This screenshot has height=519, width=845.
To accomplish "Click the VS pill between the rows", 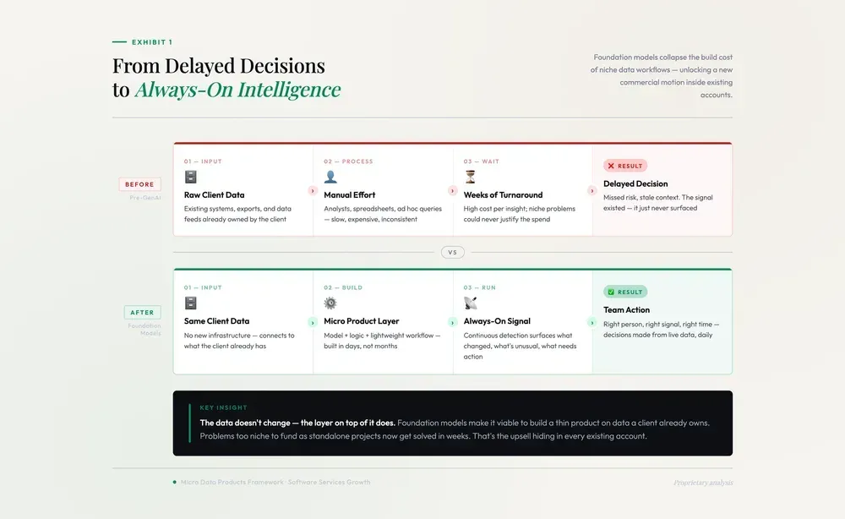I will 453,252.
